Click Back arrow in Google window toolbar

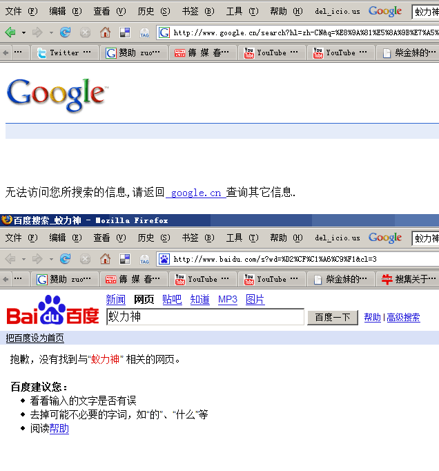coord(10,32)
